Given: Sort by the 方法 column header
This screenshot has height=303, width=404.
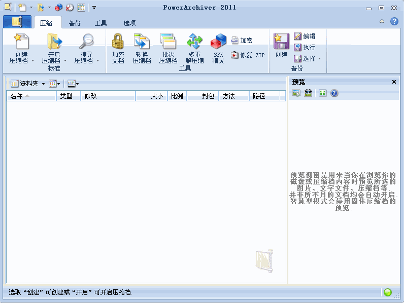Looking at the screenshot, I should click(234, 96).
